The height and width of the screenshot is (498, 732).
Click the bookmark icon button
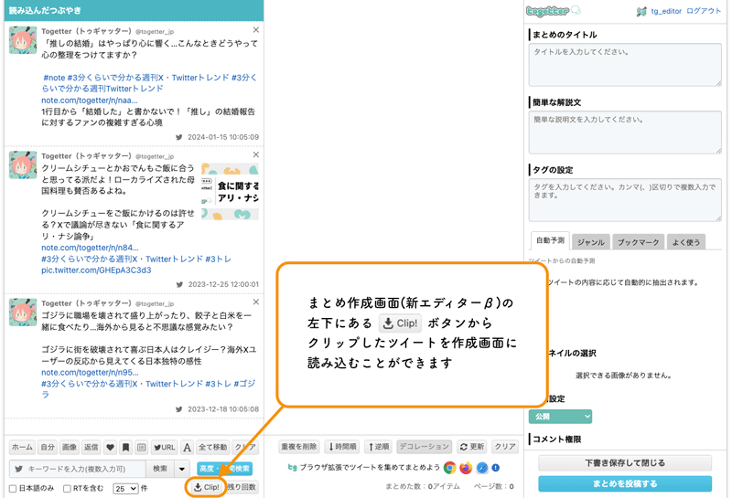click(x=125, y=448)
